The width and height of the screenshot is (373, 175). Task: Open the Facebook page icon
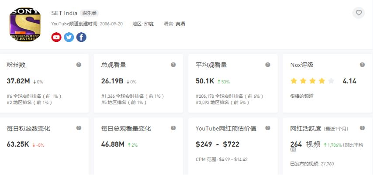click(81, 38)
